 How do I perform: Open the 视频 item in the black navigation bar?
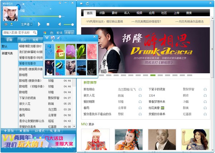click(x=139, y=13)
